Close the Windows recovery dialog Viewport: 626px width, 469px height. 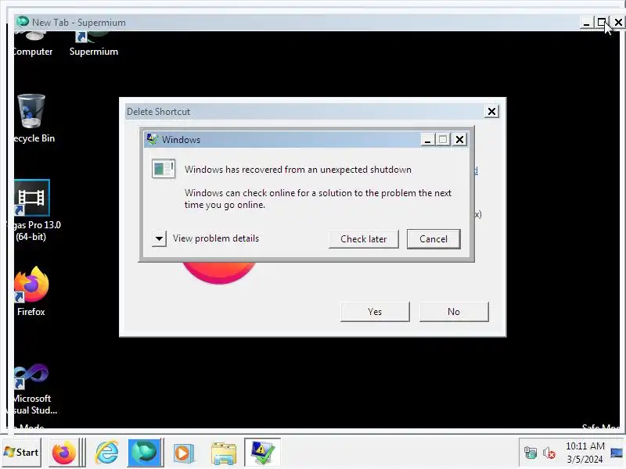459,140
